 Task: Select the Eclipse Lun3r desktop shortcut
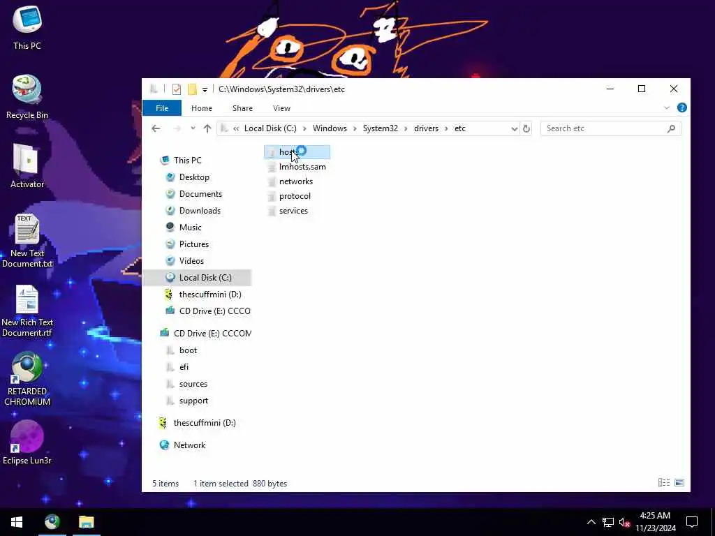[27, 442]
